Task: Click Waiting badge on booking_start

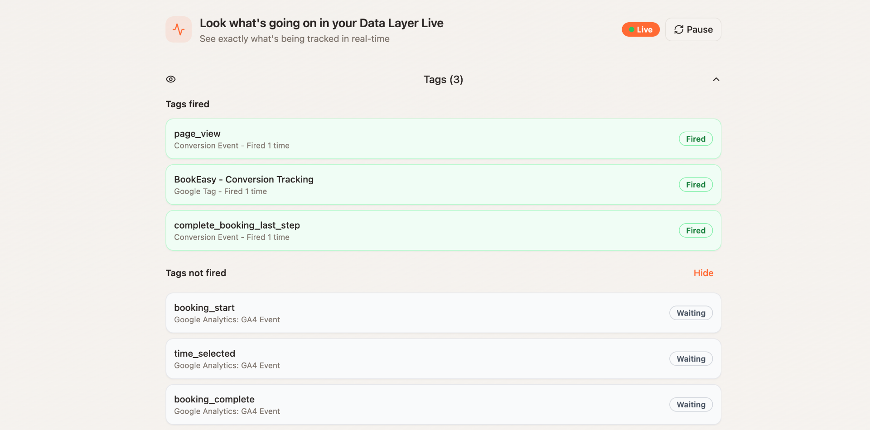Action: [x=691, y=313]
